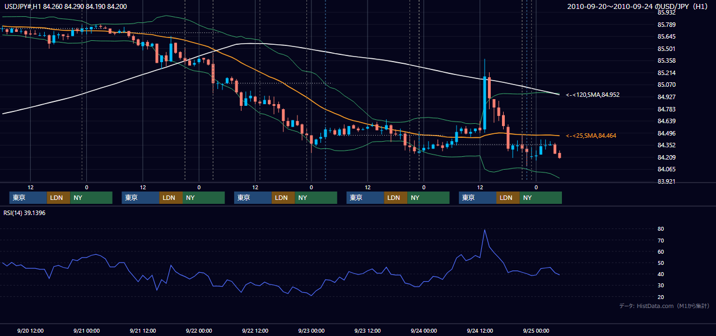The width and height of the screenshot is (716, 336).
Task: Click the 2010-09-20~2010-09-24 USD/JPY (H1) heading
Action: [x=638, y=6]
